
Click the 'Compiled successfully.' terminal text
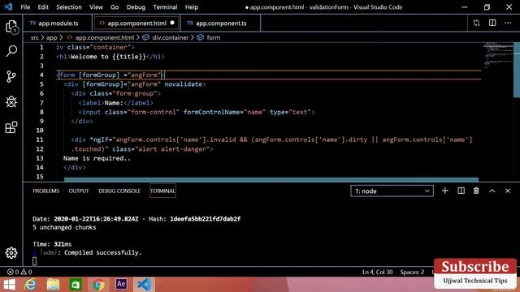103,252
